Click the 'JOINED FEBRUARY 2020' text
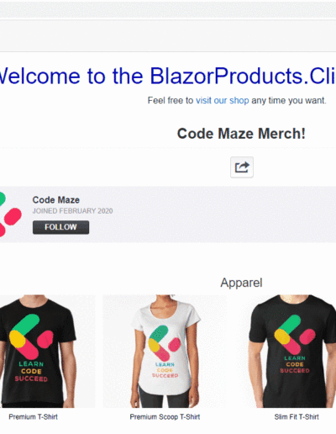 point(72,211)
